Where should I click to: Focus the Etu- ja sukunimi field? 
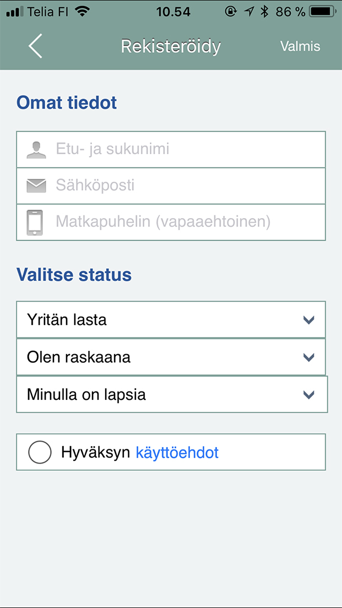187,149
